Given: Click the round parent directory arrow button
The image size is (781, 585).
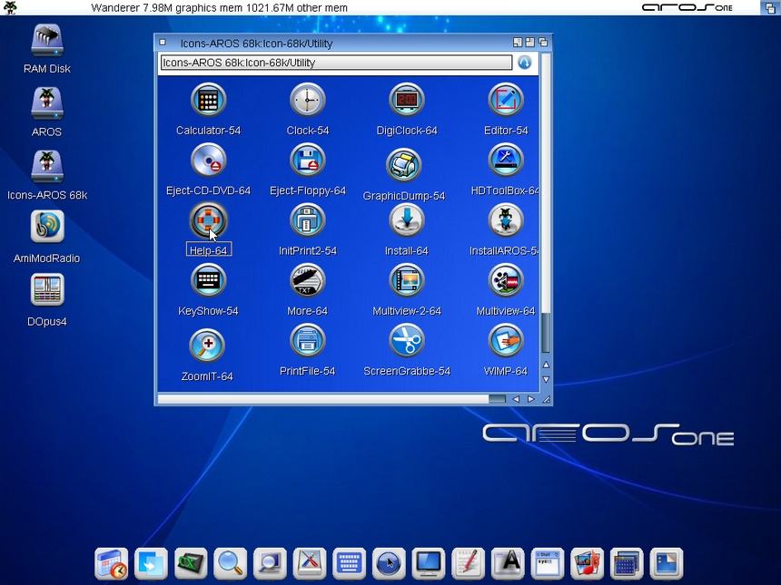Looking at the screenshot, I should 525,63.
